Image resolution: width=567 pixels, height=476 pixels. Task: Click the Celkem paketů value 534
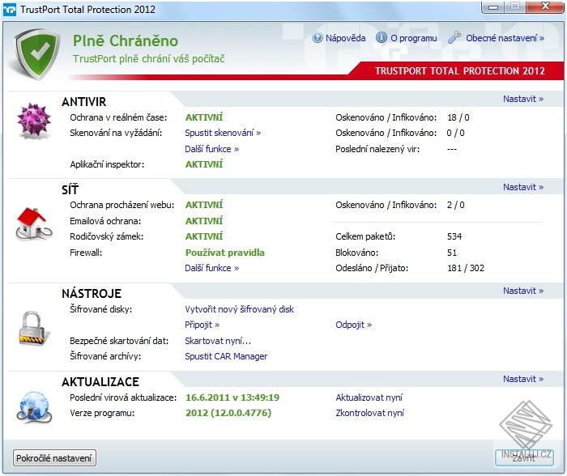point(454,236)
